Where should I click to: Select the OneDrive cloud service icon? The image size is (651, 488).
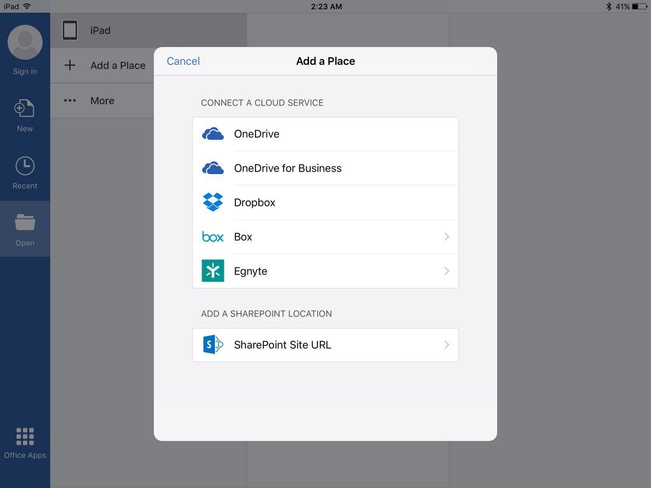(x=213, y=133)
